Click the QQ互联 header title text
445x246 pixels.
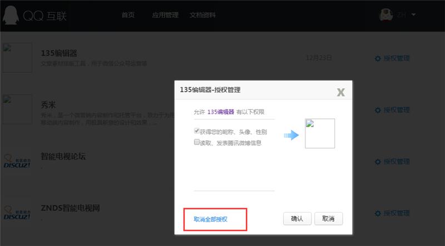(x=44, y=16)
